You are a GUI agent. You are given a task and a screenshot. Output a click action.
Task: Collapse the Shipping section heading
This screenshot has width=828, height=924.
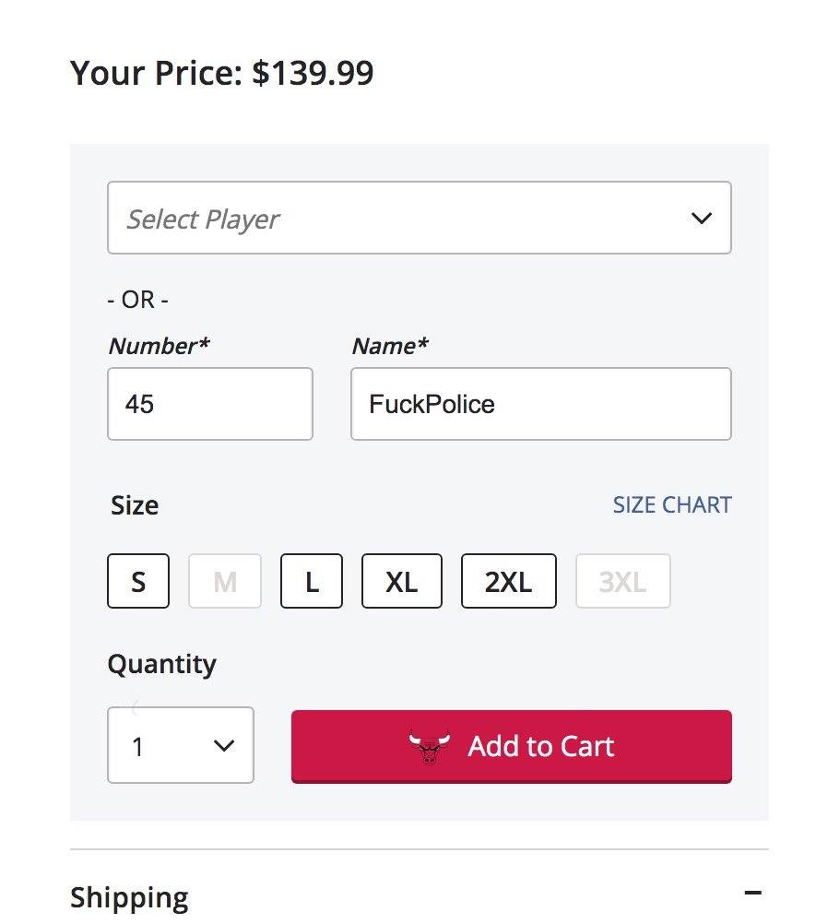pos(130,897)
